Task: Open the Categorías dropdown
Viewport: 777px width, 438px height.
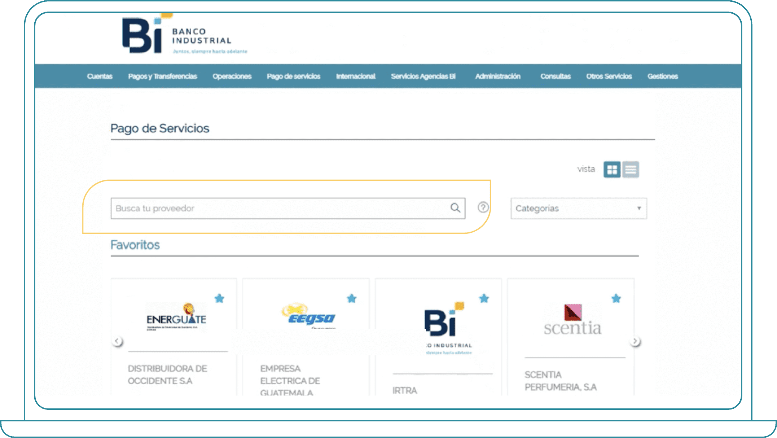Action: click(579, 208)
